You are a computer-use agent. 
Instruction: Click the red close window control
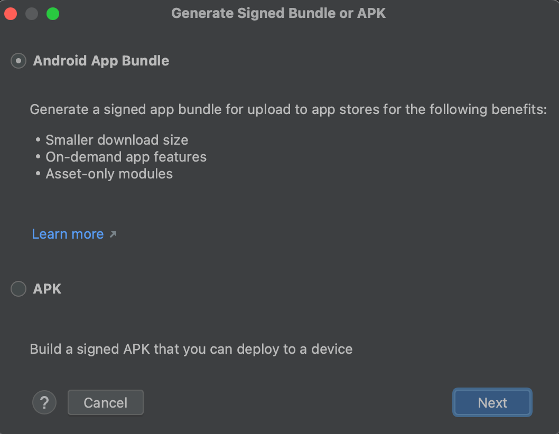tap(11, 13)
